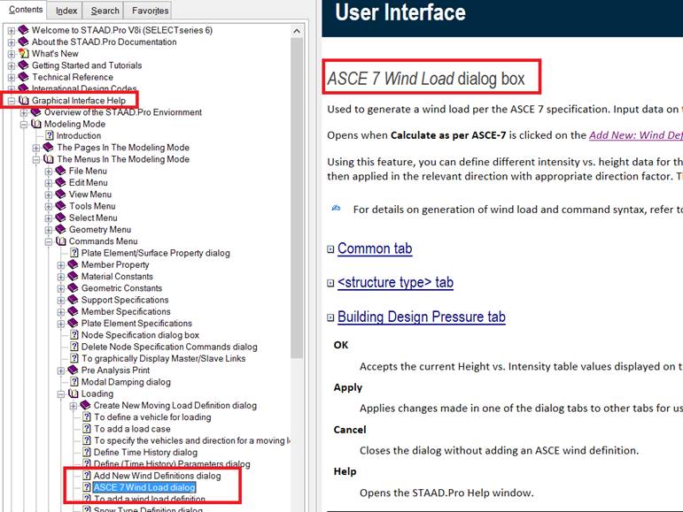Screen dimensions: 683x512
Task: Click the book icon next to File Menu
Action: pos(60,171)
